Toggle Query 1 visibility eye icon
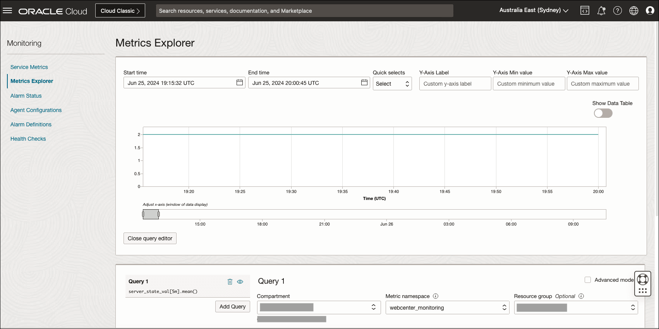 tap(240, 282)
